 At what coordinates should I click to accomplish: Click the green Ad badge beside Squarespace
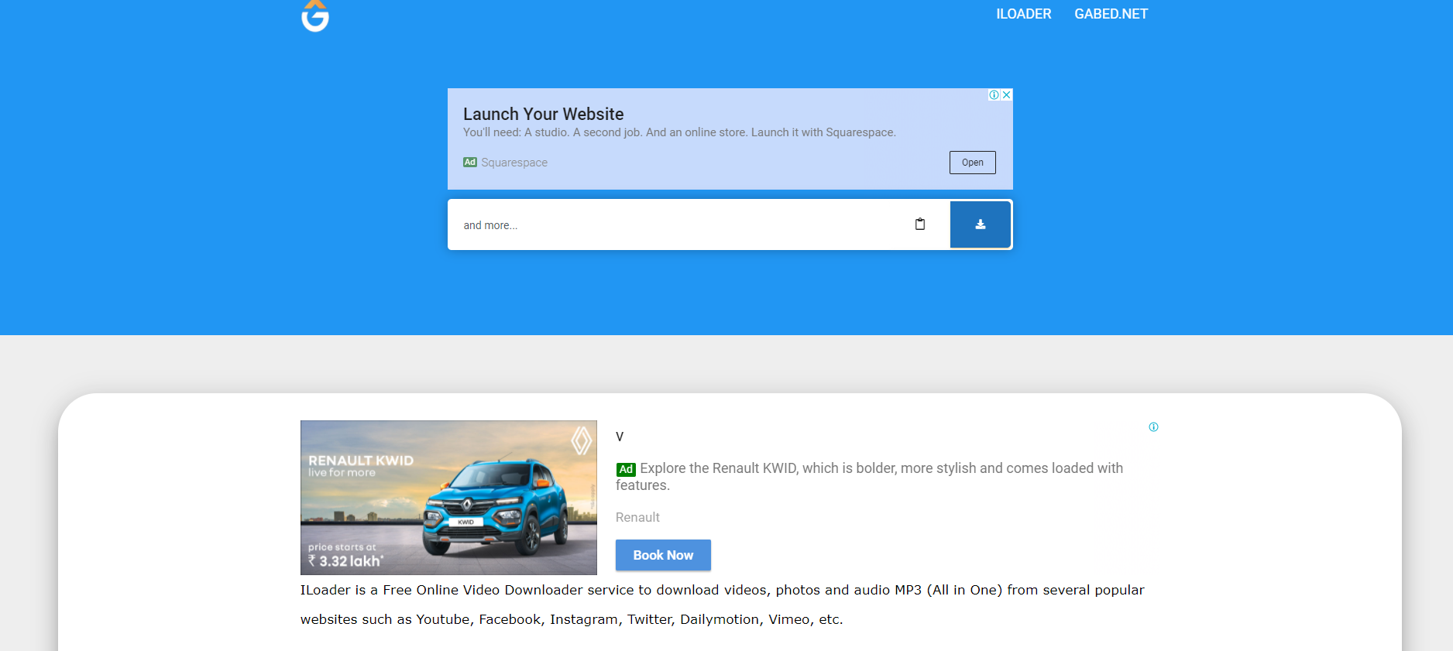click(470, 163)
